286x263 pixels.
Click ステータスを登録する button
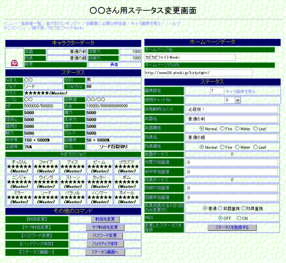click(x=232, y=227)
